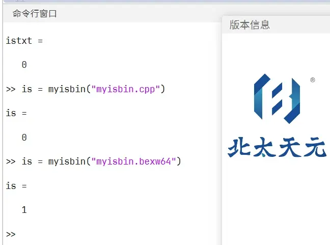Click the 0 result after myisbin.cpp command
The height and width of the screenshot is (245, 330).
[x=24, y=138]
